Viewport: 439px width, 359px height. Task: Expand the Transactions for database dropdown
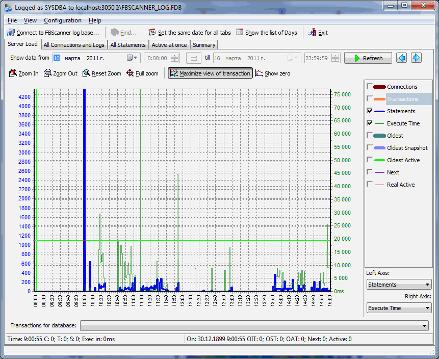point(425,325)
